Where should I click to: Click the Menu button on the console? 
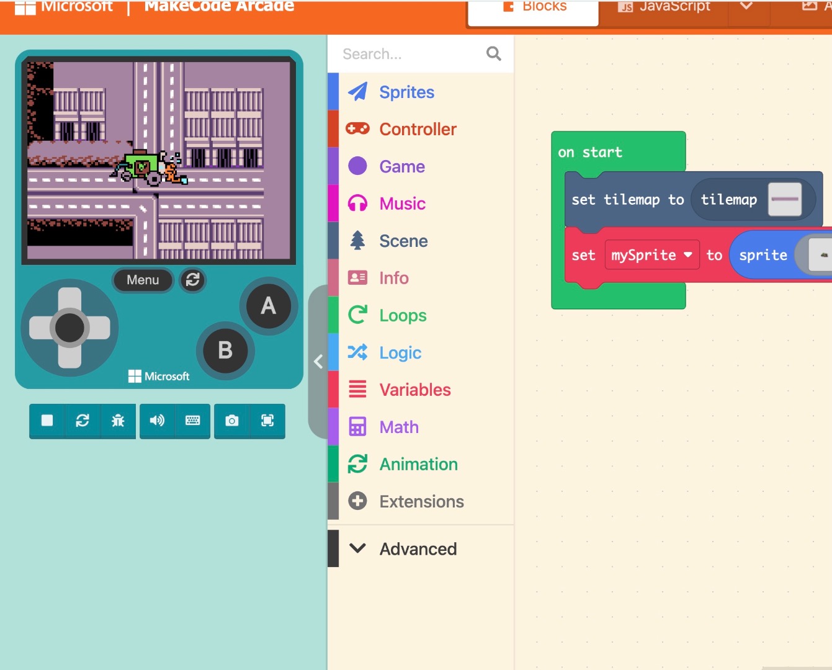143,280
